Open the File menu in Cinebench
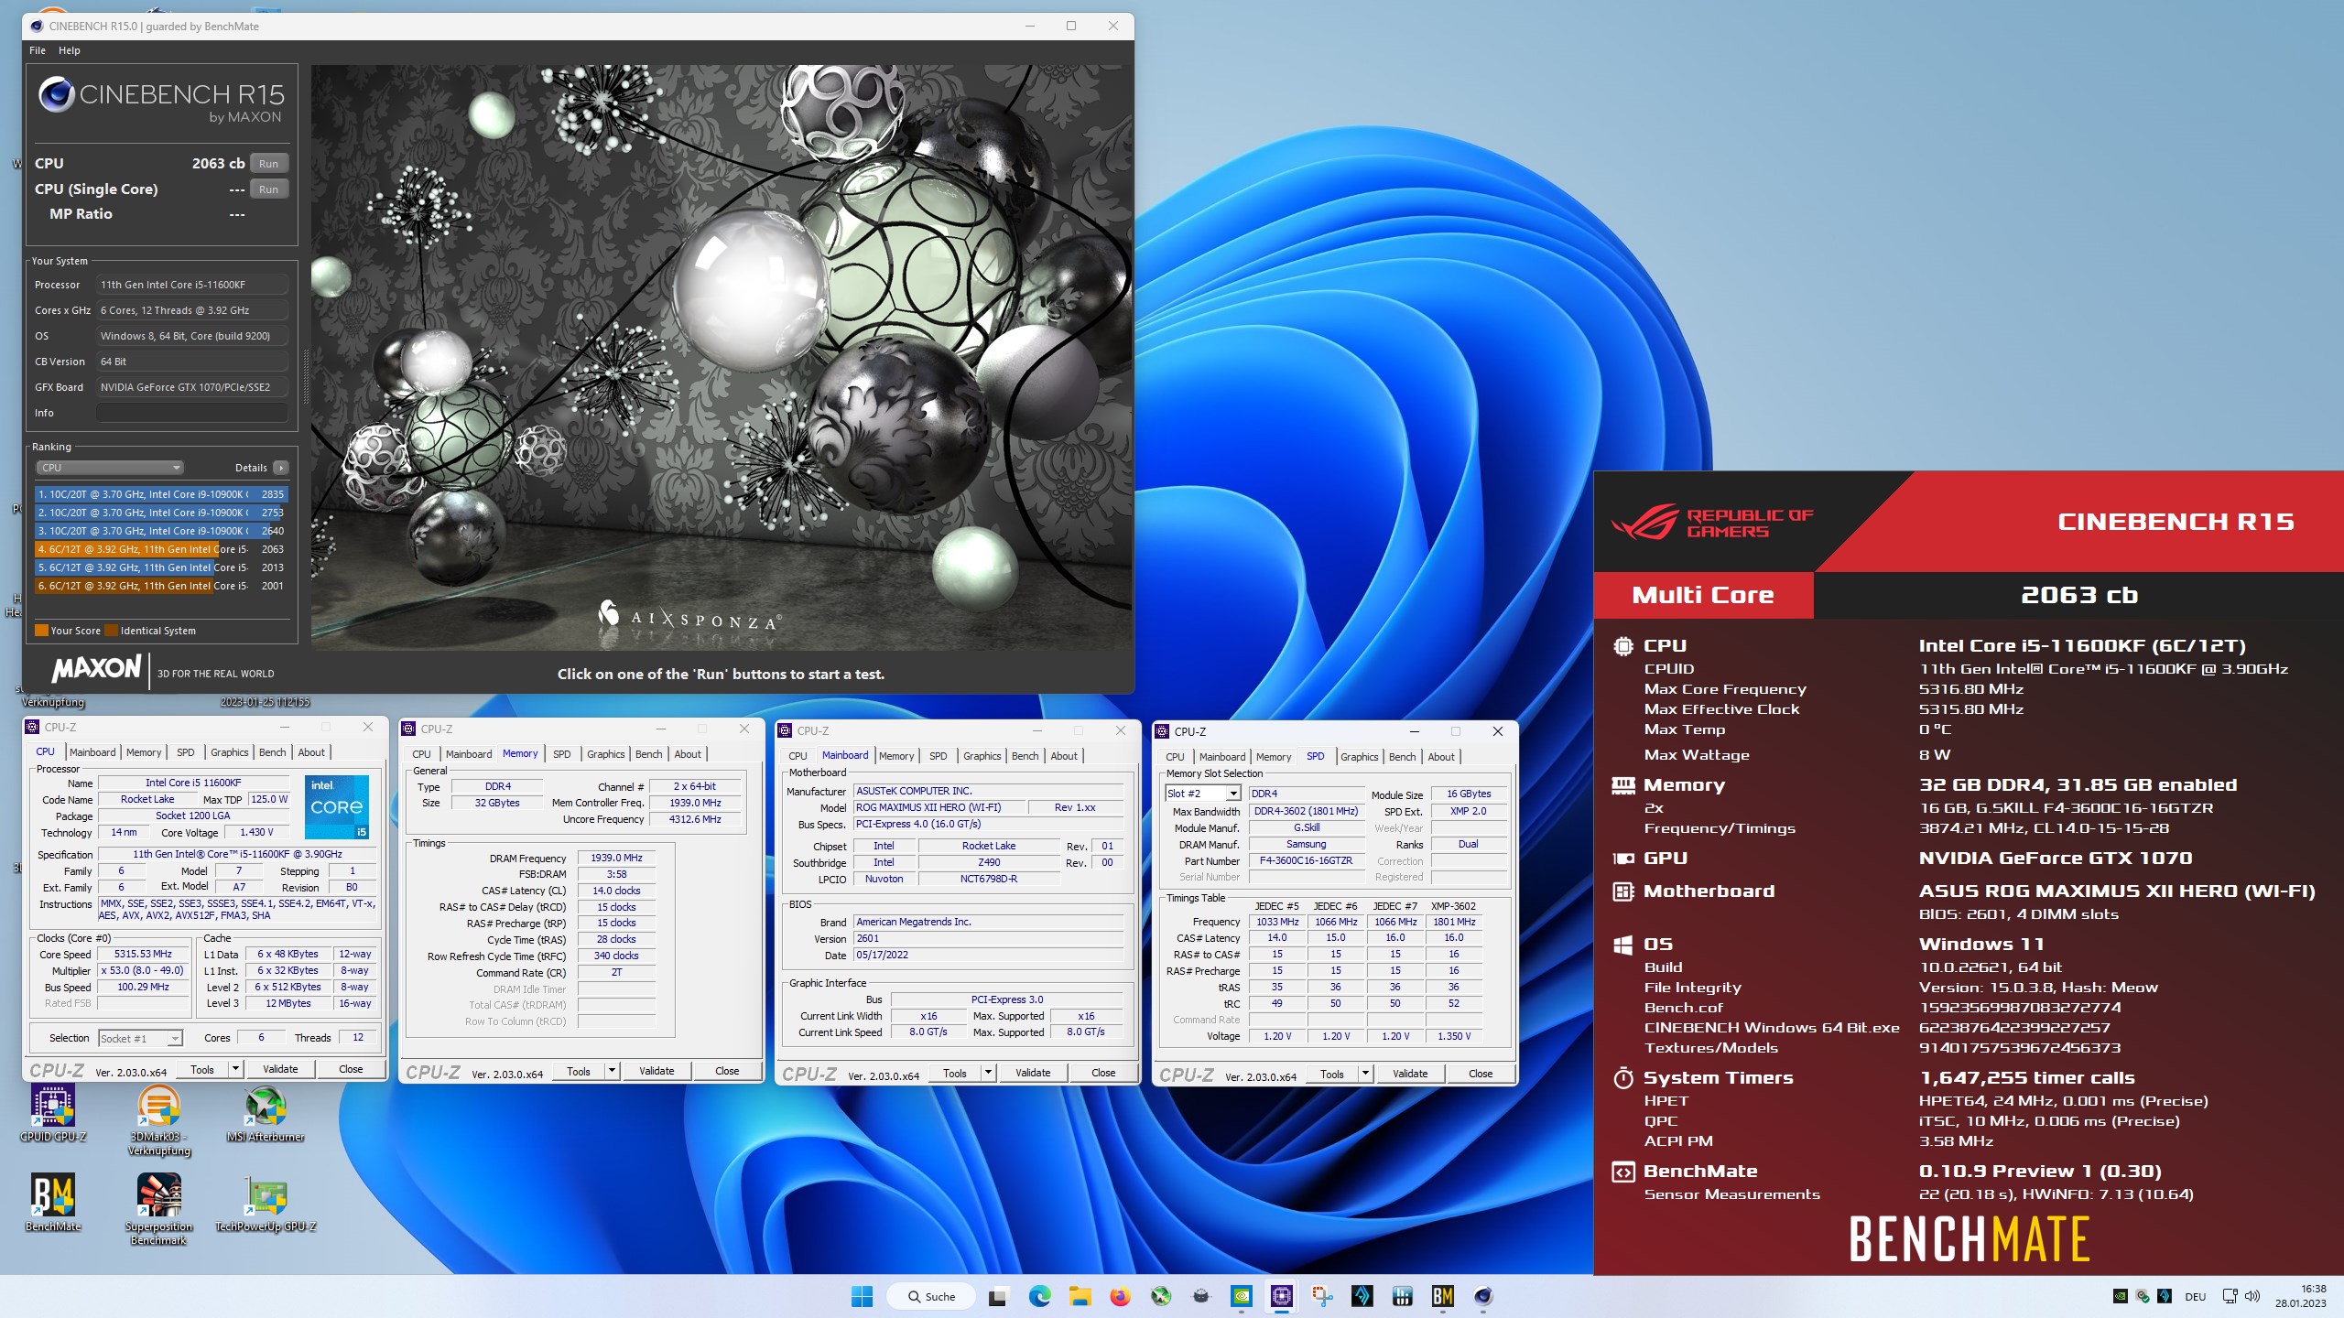2344x1318 pixels. tap(38, 50)
